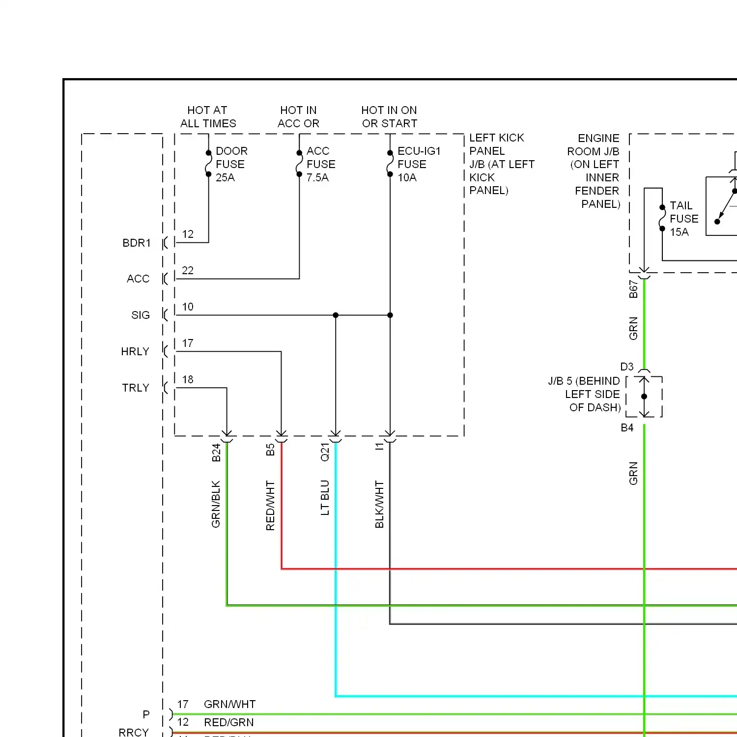Viewport: 737px width, 737px height.
Task: Select the "BDR1" terminal label
Action: click(137, 243)
